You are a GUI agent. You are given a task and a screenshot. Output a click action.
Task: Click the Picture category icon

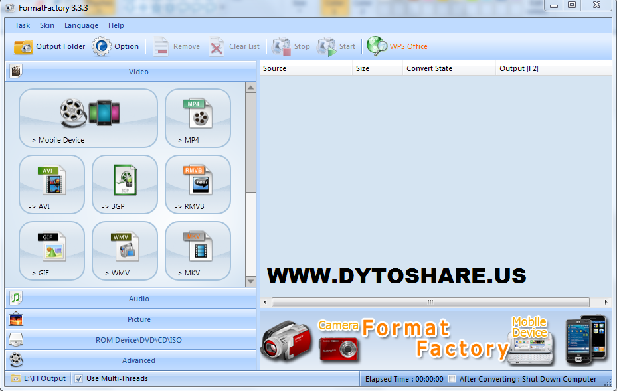[16, 319]
